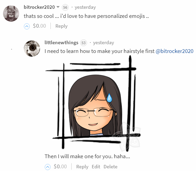Delete the littlenewthings comment
This screenshot has height=171, width=196.
pyautogui.click(x=111, y=167)
